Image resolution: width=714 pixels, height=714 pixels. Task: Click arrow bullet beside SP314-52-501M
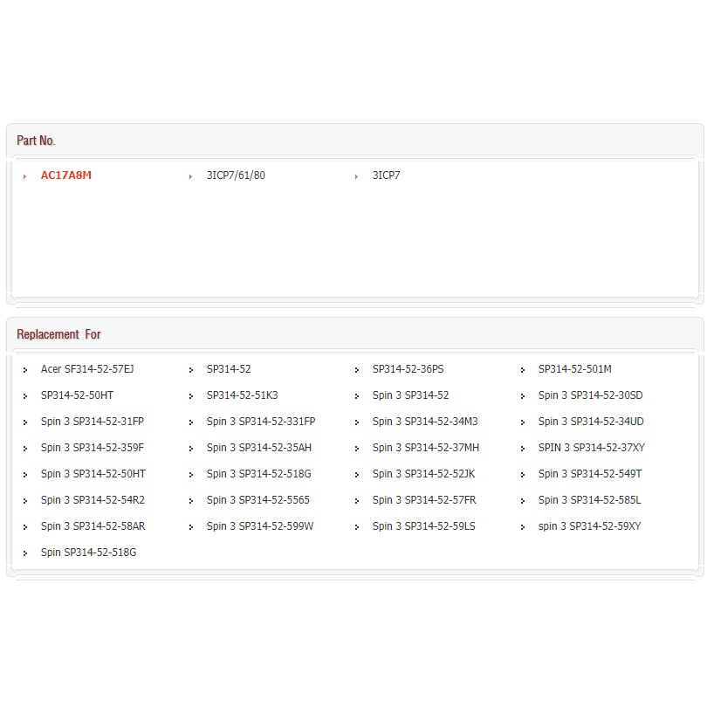coord(522,370)
